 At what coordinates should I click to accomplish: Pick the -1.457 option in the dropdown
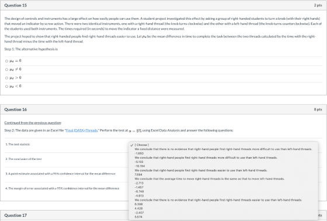pyautogui.click(x=139, y=187)
